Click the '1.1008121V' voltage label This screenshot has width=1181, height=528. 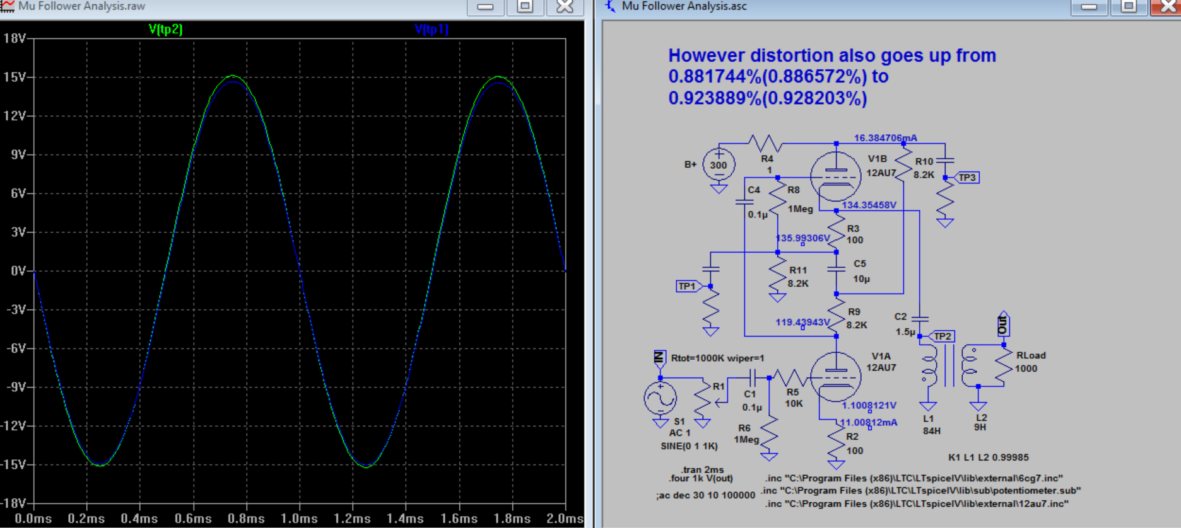[869, 406]
